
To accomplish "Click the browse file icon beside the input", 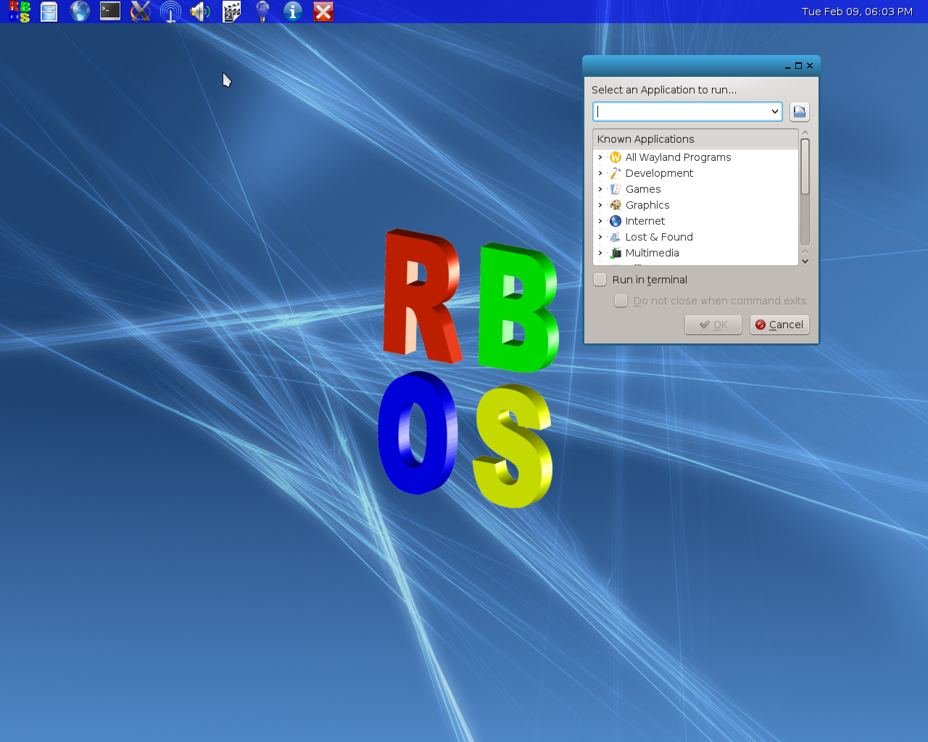I will 800,112.
